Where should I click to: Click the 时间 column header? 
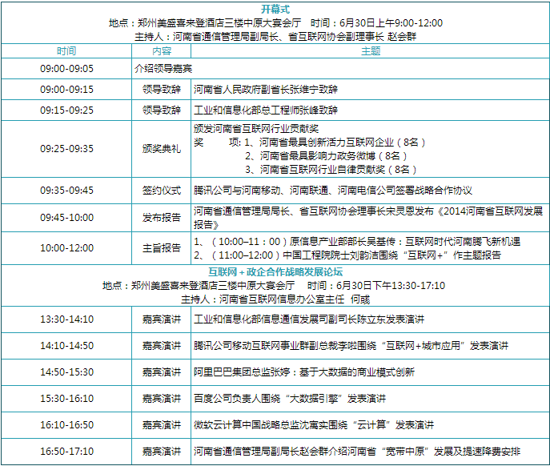[x=66, y=51]
